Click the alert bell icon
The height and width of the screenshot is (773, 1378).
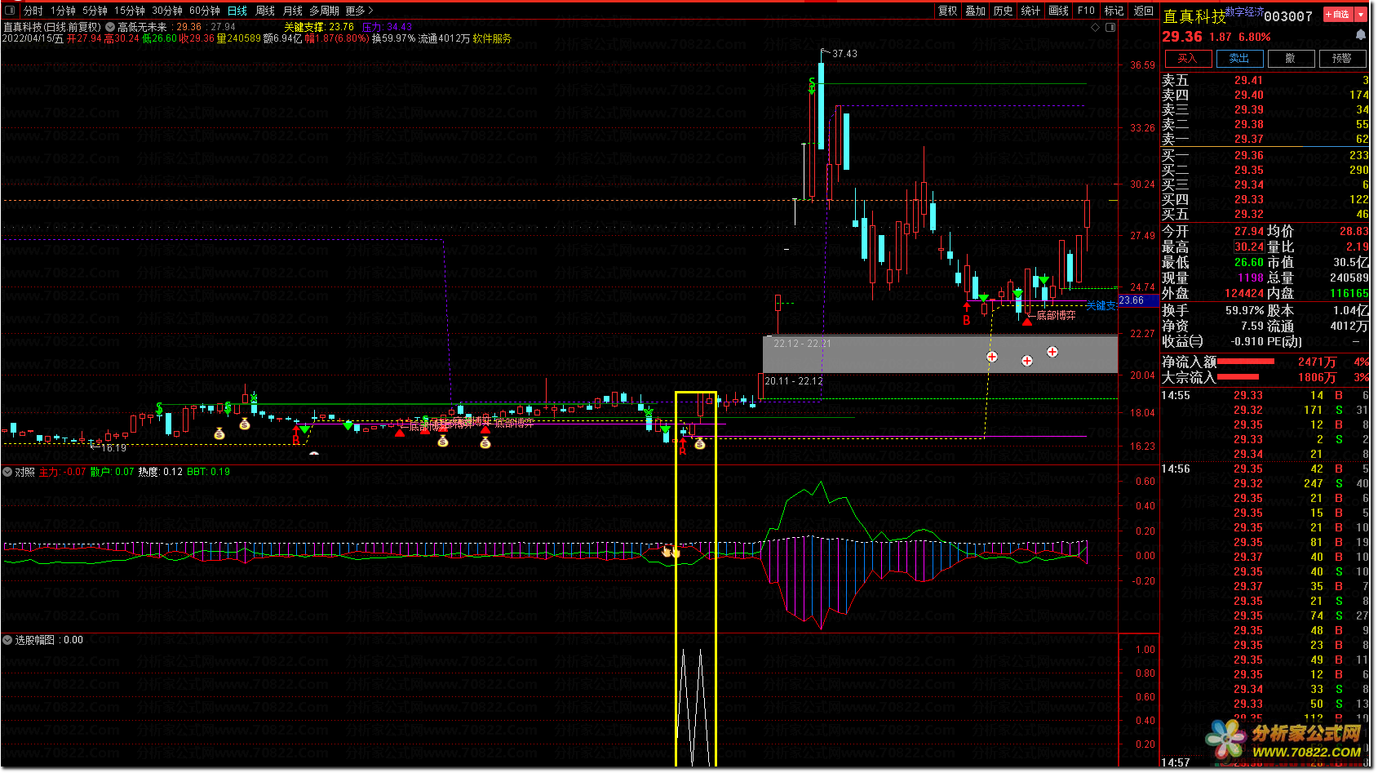(x=1360, y=34)
